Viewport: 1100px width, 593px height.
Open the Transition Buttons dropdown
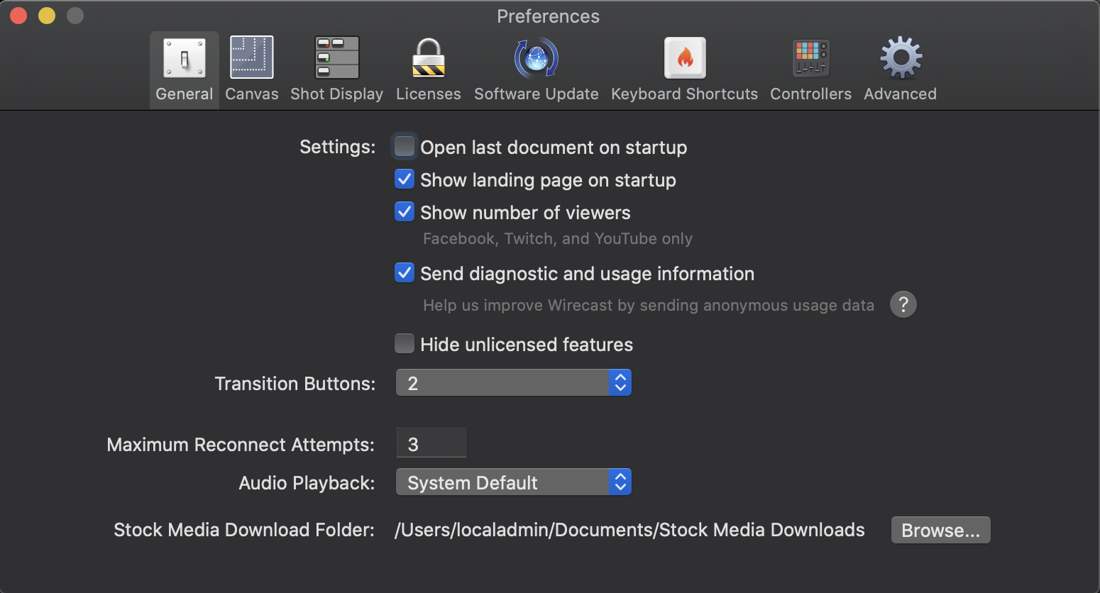[514, 383]
